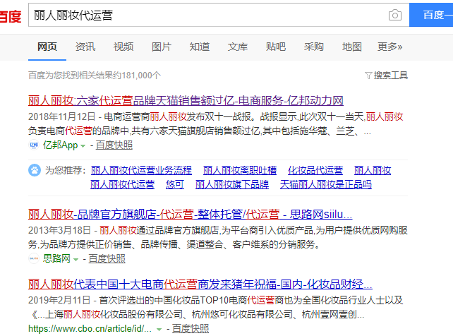Image resolution: width=453 pixels, height=336 pixels.
Task: Click the https://www.cbo.cn/article/id/ URL
Action: (90, 329)
